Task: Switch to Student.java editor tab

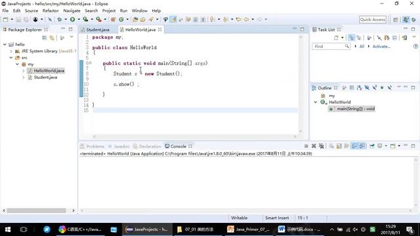Action: (98, 29)
